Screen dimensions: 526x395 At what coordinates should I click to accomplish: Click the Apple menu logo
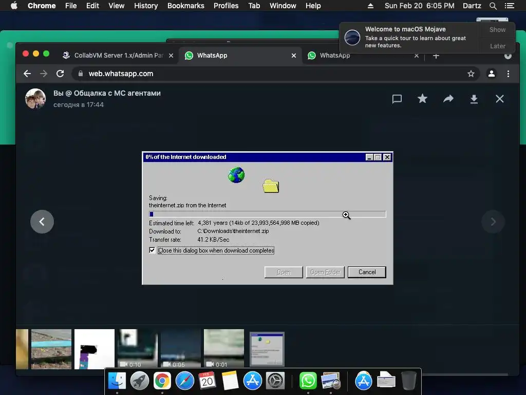point(14,5)
